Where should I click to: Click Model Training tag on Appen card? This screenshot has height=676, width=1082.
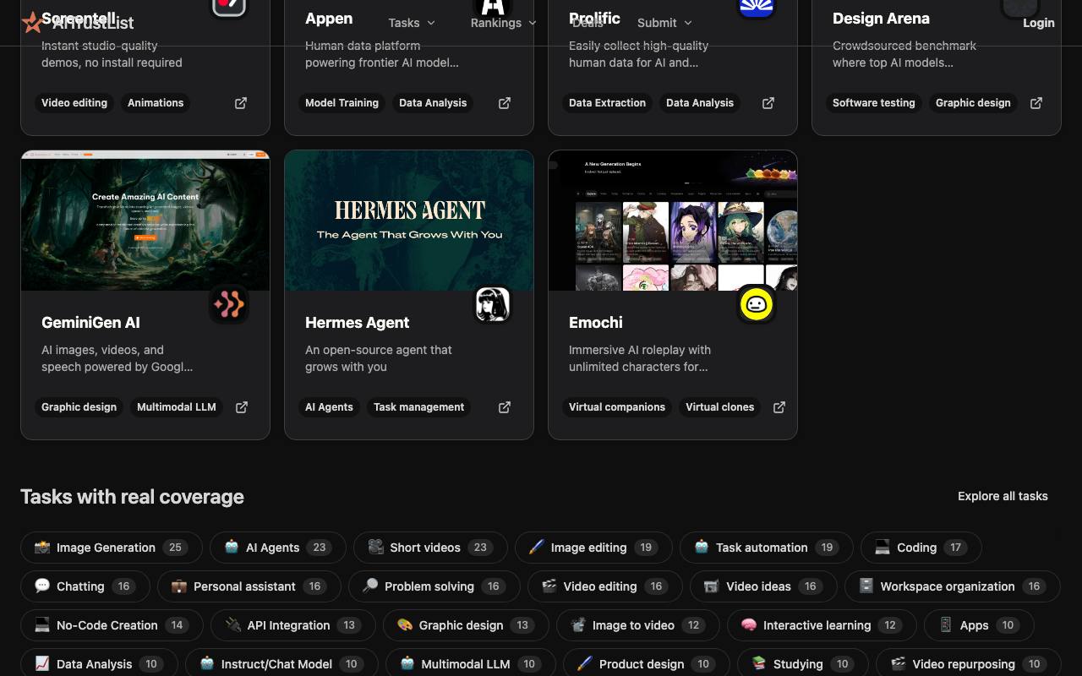342,103
